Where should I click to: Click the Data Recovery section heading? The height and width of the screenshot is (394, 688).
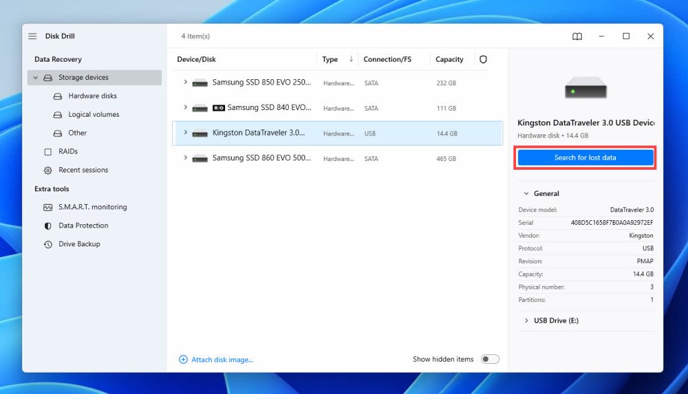(x=58, y=59)
